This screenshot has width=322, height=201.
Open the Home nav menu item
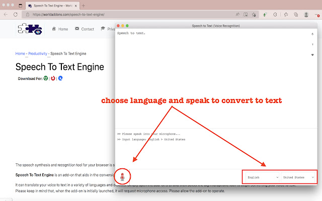[60, 29]
